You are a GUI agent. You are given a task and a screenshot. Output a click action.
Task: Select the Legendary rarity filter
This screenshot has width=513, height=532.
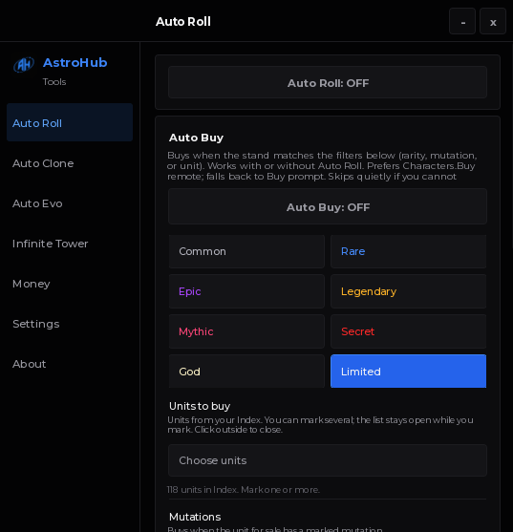409,291
